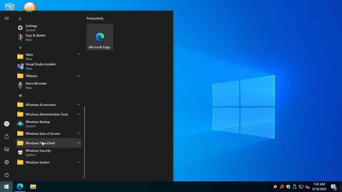This screenshot has height=192, width=342.
Task: Open user account icon in Start sidebar
Action: (x=7, y=124)
